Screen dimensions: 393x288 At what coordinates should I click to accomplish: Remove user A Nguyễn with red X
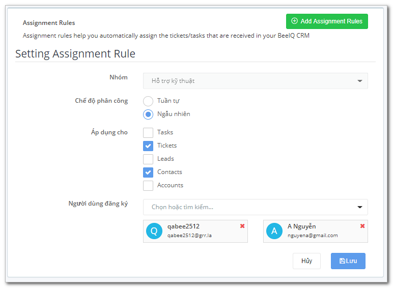362,226
